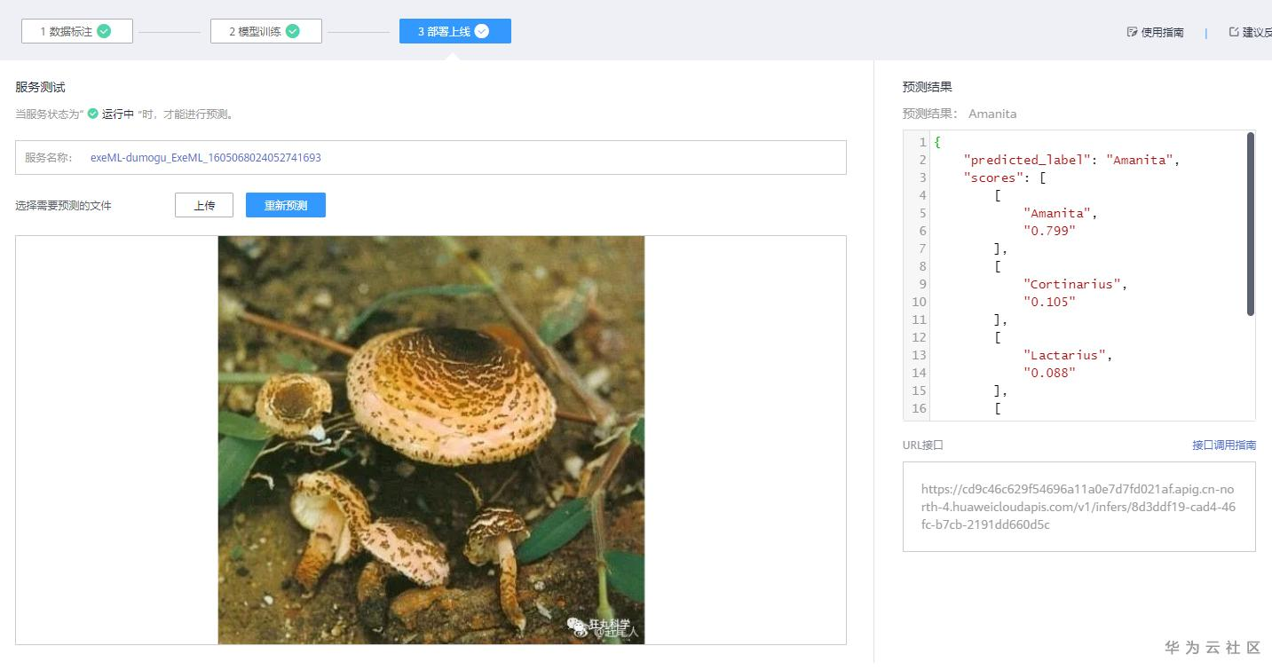Open the 使用指南 link
Screen dimensions: 1272x670
click(x=1162, y=32)
